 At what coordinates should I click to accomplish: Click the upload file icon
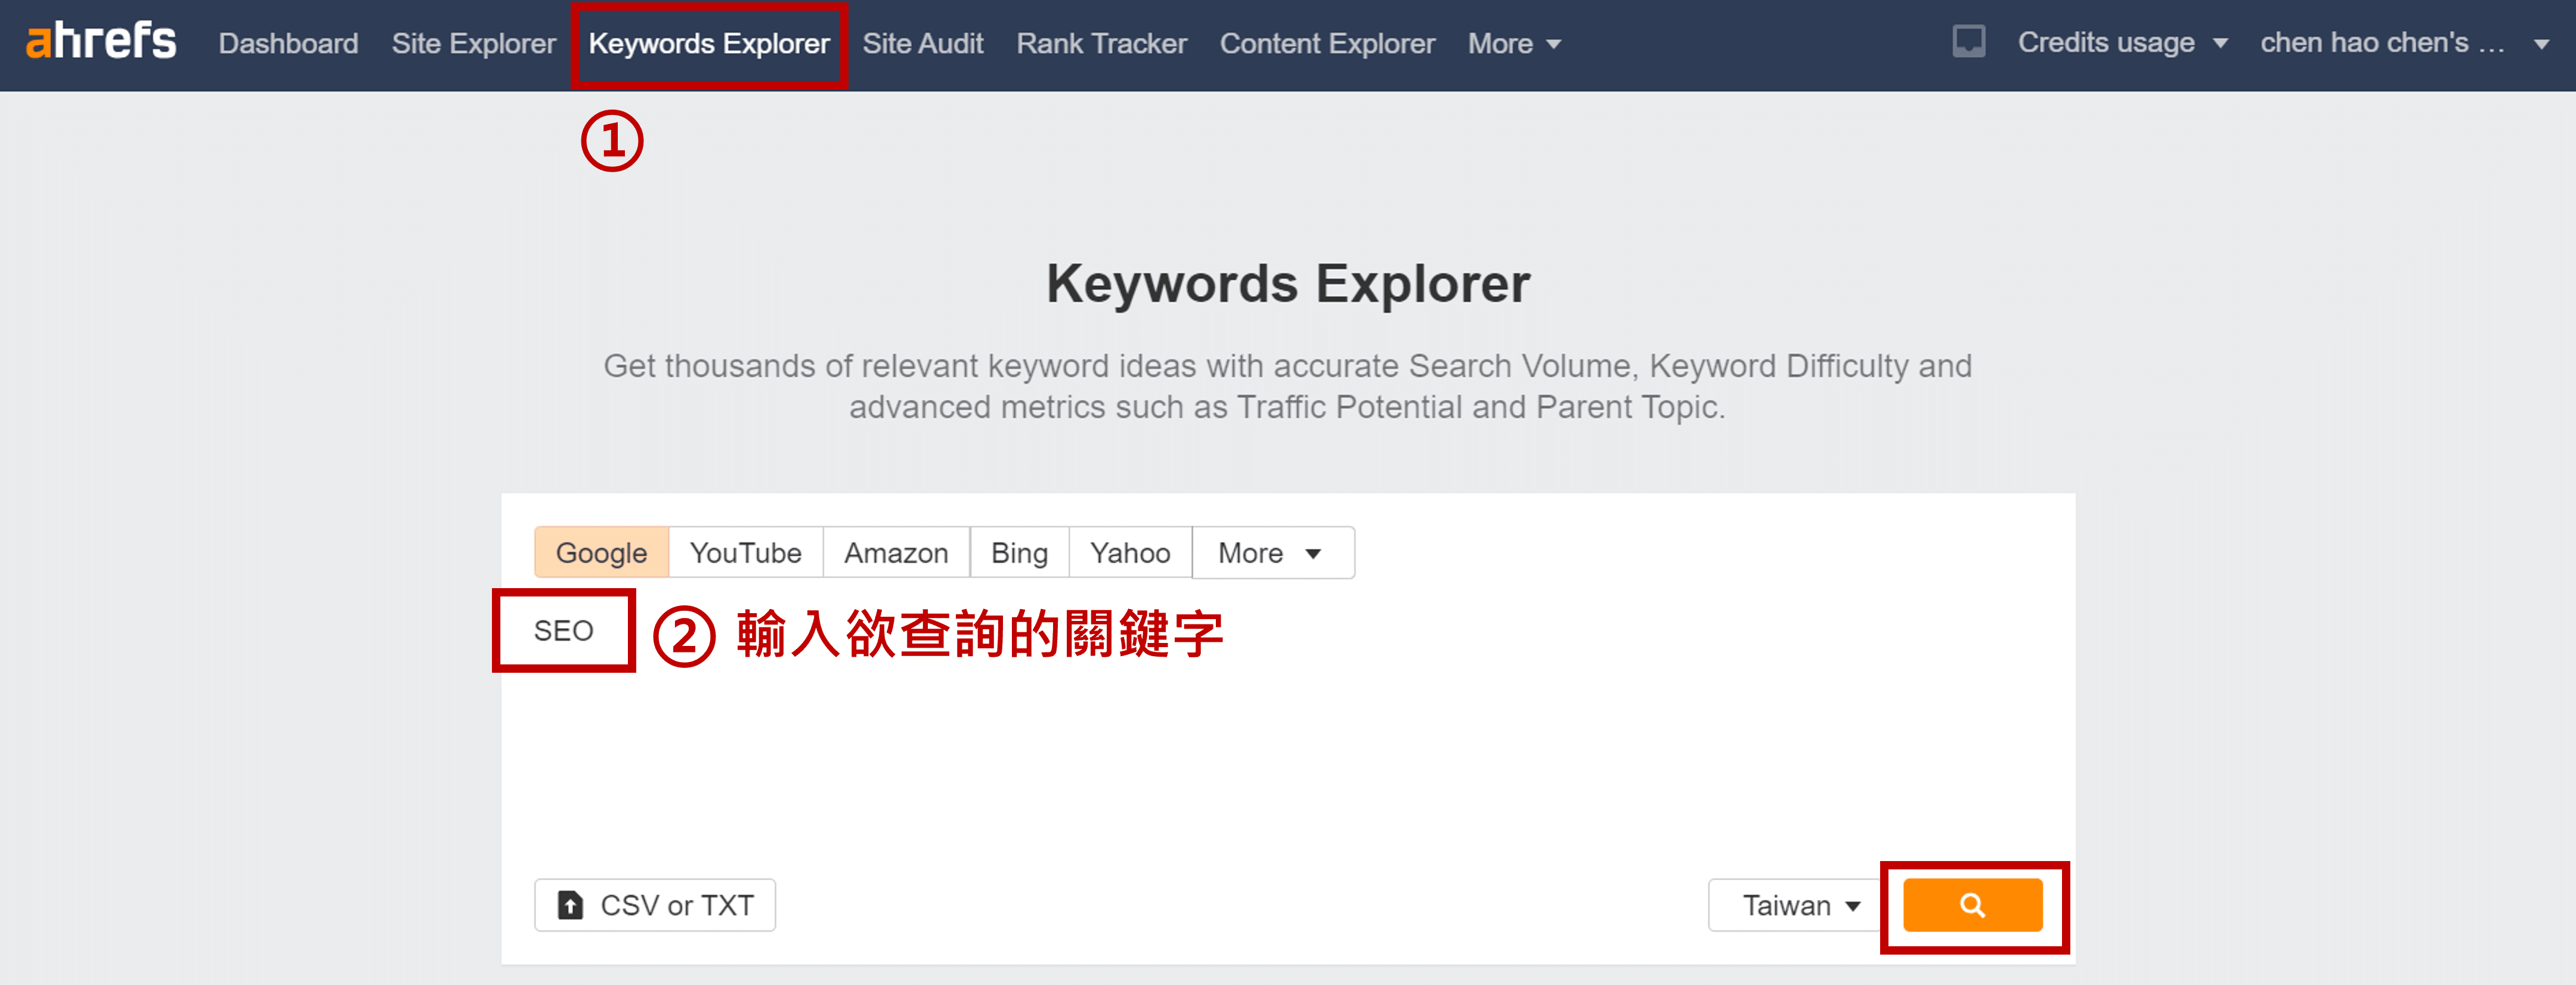coord(570,905)
